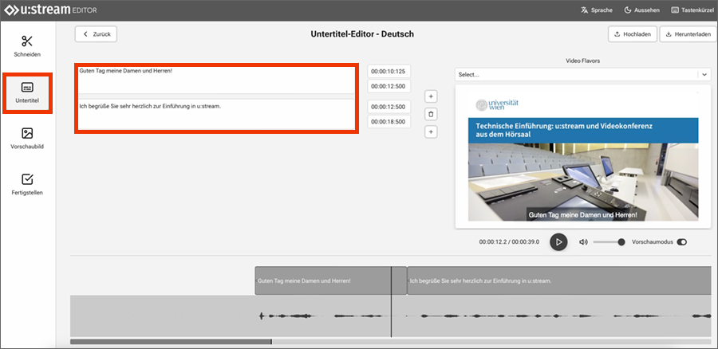The width and height of the screenshot is (718, 349).
Task: Open the Vorschaubild thumbnail section
Action: pyautogui.click(x=27, y=139)
